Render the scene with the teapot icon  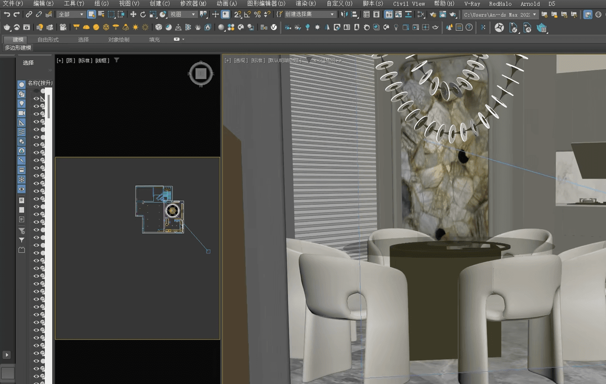point(452,14)
